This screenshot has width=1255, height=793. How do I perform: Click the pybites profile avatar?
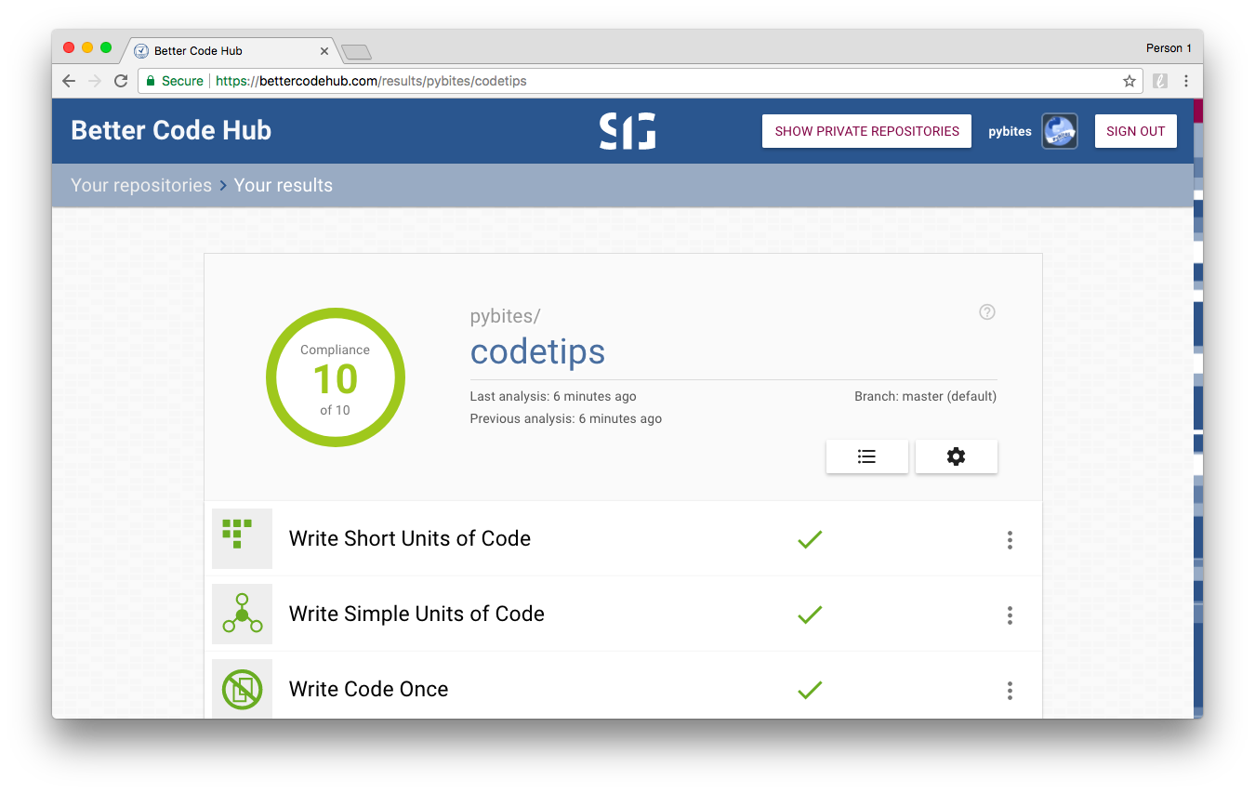(1060, 130)
